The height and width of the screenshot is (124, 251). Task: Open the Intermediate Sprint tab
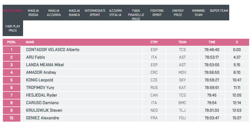click(x=95, y=13)
